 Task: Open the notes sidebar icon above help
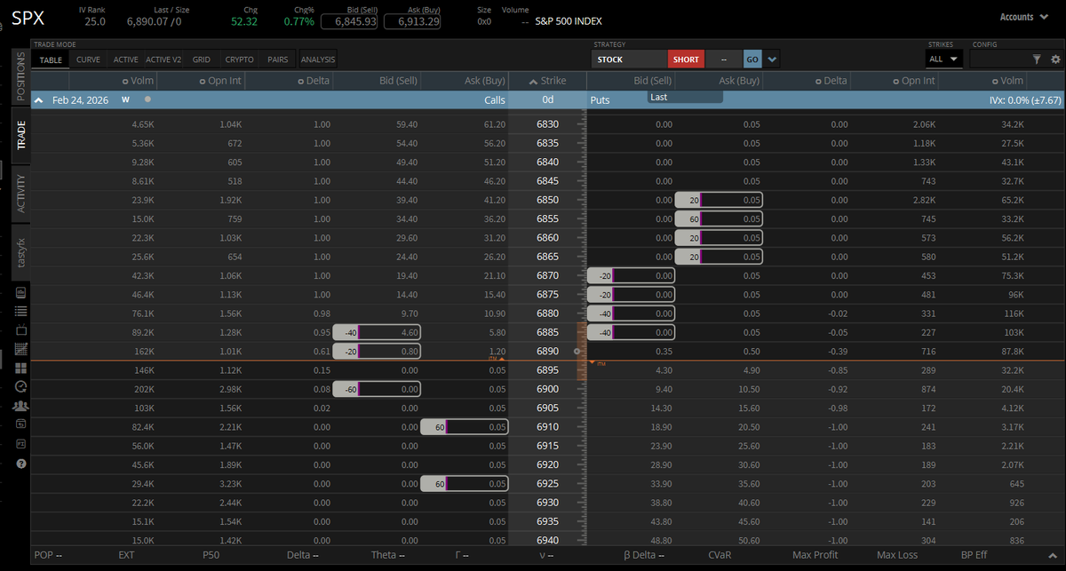[x=20, y=444]
